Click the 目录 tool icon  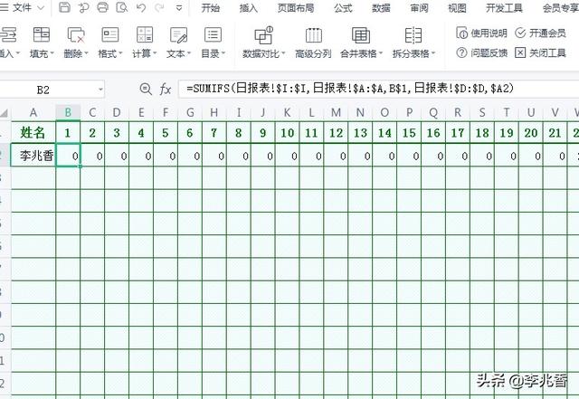coord(214,34)
